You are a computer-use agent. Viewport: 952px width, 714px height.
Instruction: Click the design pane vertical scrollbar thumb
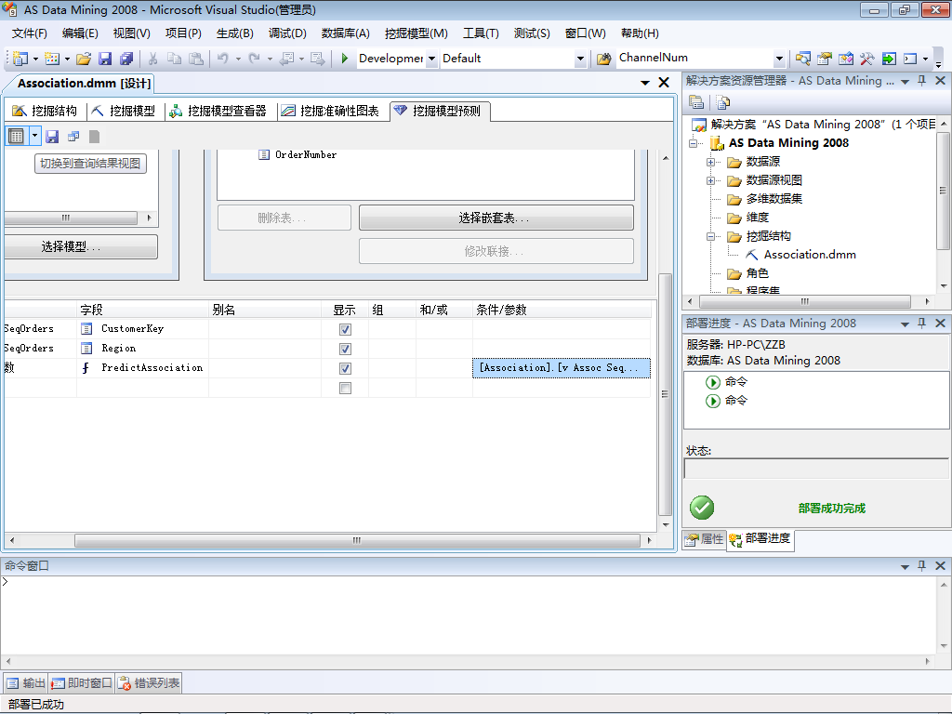(666, 394)
